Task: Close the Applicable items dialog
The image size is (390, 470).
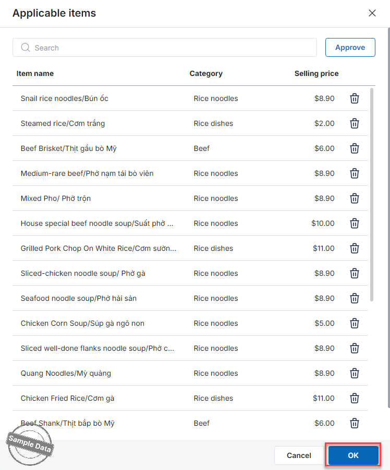Action: (x=372, y=14)
